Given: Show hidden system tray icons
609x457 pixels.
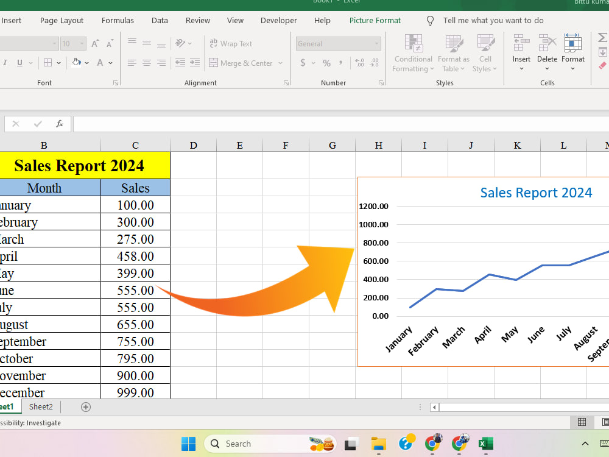Looking at the screenshot, I should point(585,444).
